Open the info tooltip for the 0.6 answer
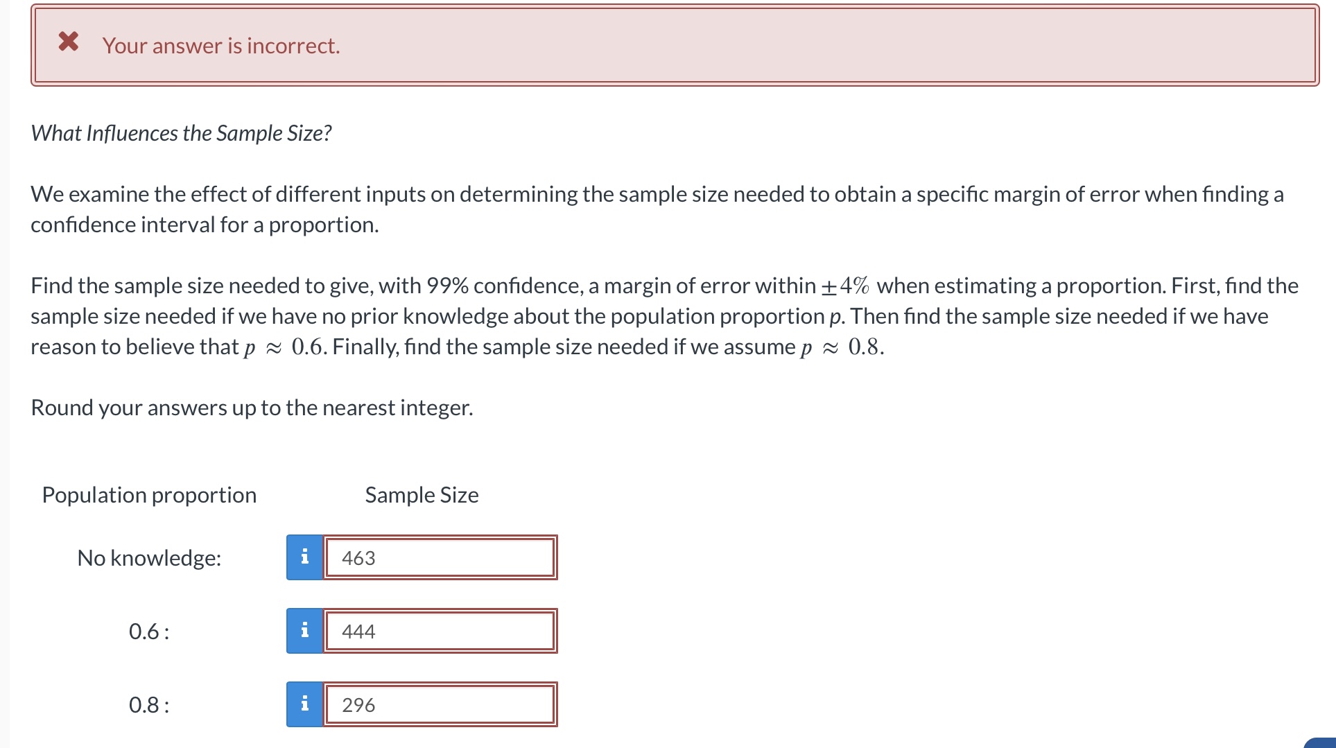Screen dimensions: 1336x748 click(304, 631)
